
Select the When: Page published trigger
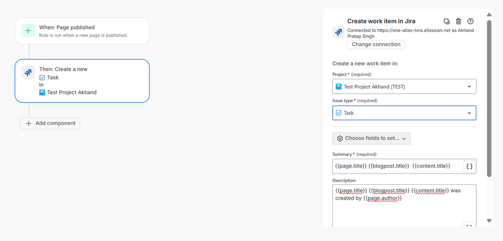[x=82, y=31]
